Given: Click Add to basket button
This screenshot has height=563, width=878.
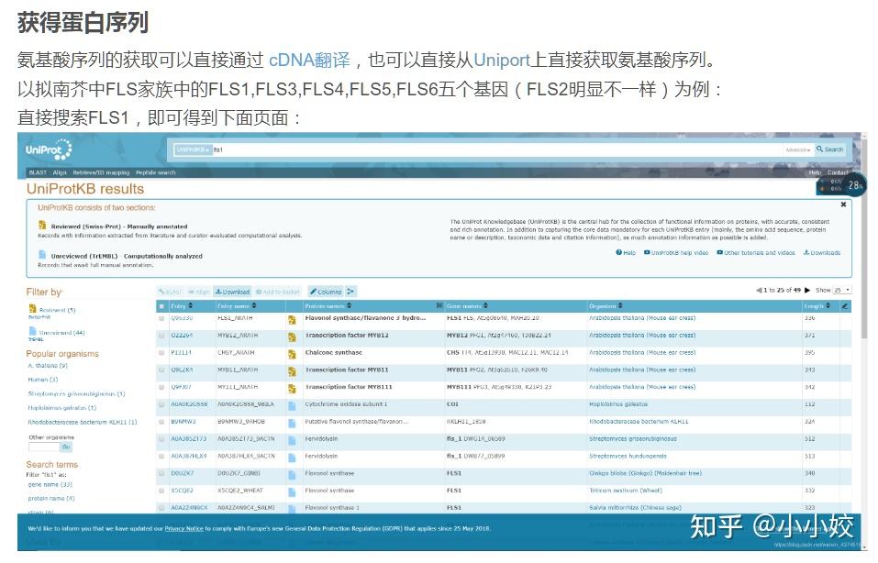Looking at the screenshot, I should click(278, 292).
